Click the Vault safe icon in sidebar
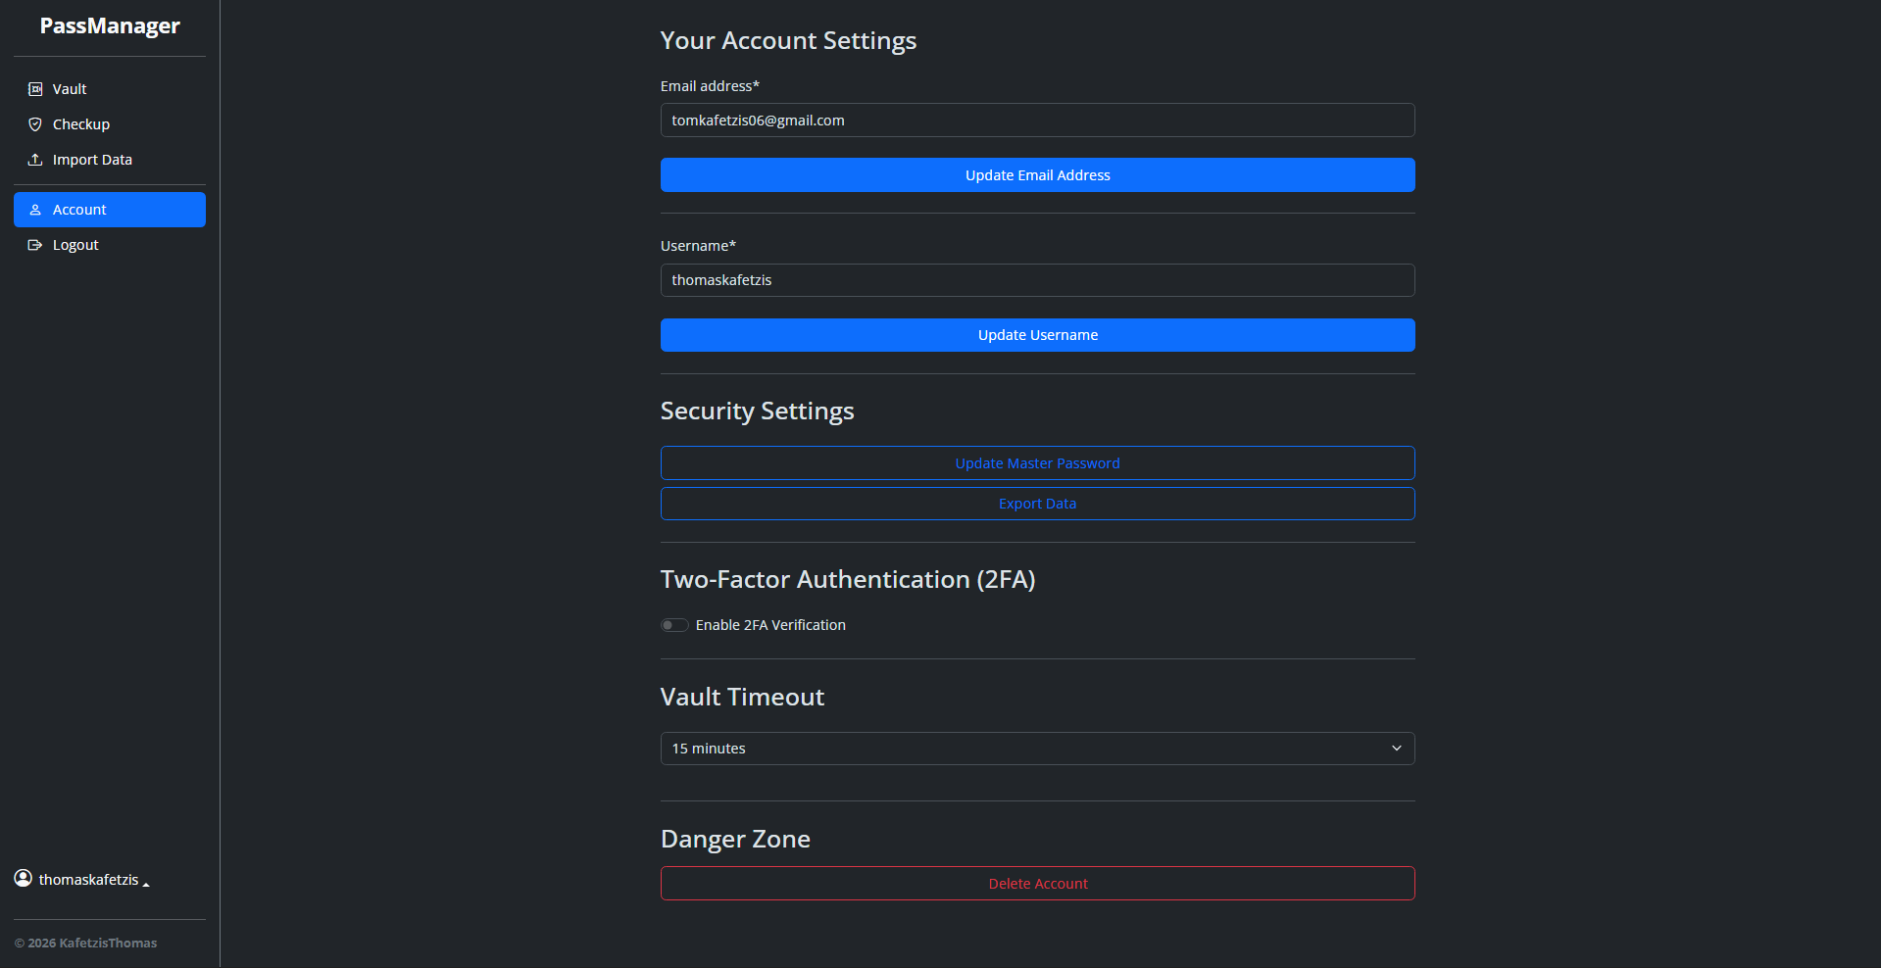 (35, 89)
